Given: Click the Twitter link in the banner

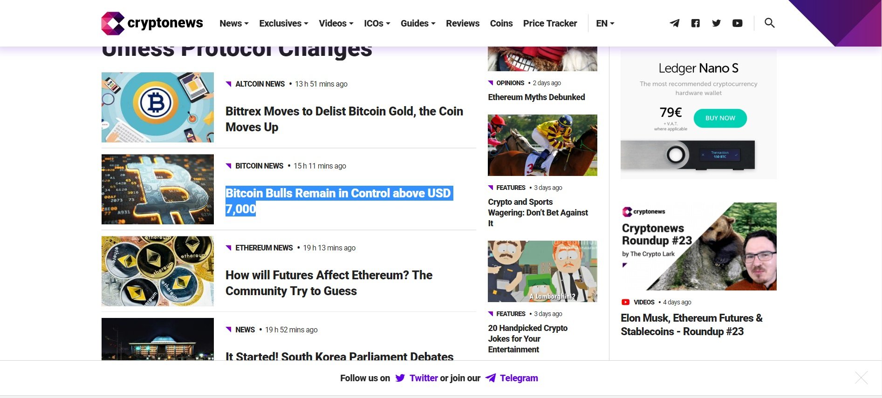Looking at the screenshot, I should 424,378.
